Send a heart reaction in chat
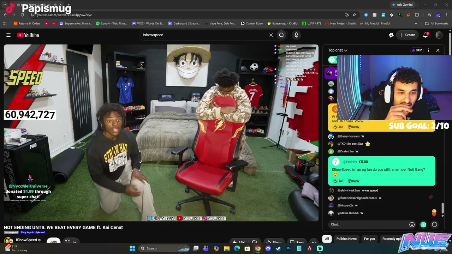This screenshot has height=254, width=452. coord(435,224)
